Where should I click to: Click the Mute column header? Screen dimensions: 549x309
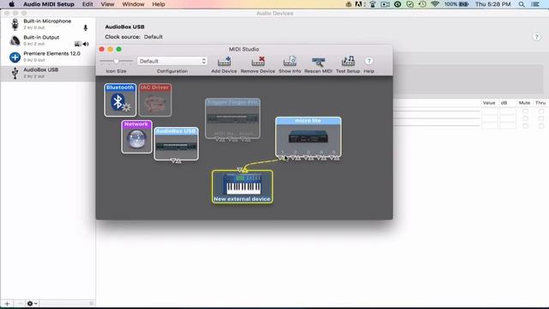click(x=524, y=103)
